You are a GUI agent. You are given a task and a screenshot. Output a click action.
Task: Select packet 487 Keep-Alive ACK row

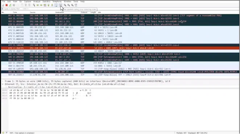pos(120,75)
